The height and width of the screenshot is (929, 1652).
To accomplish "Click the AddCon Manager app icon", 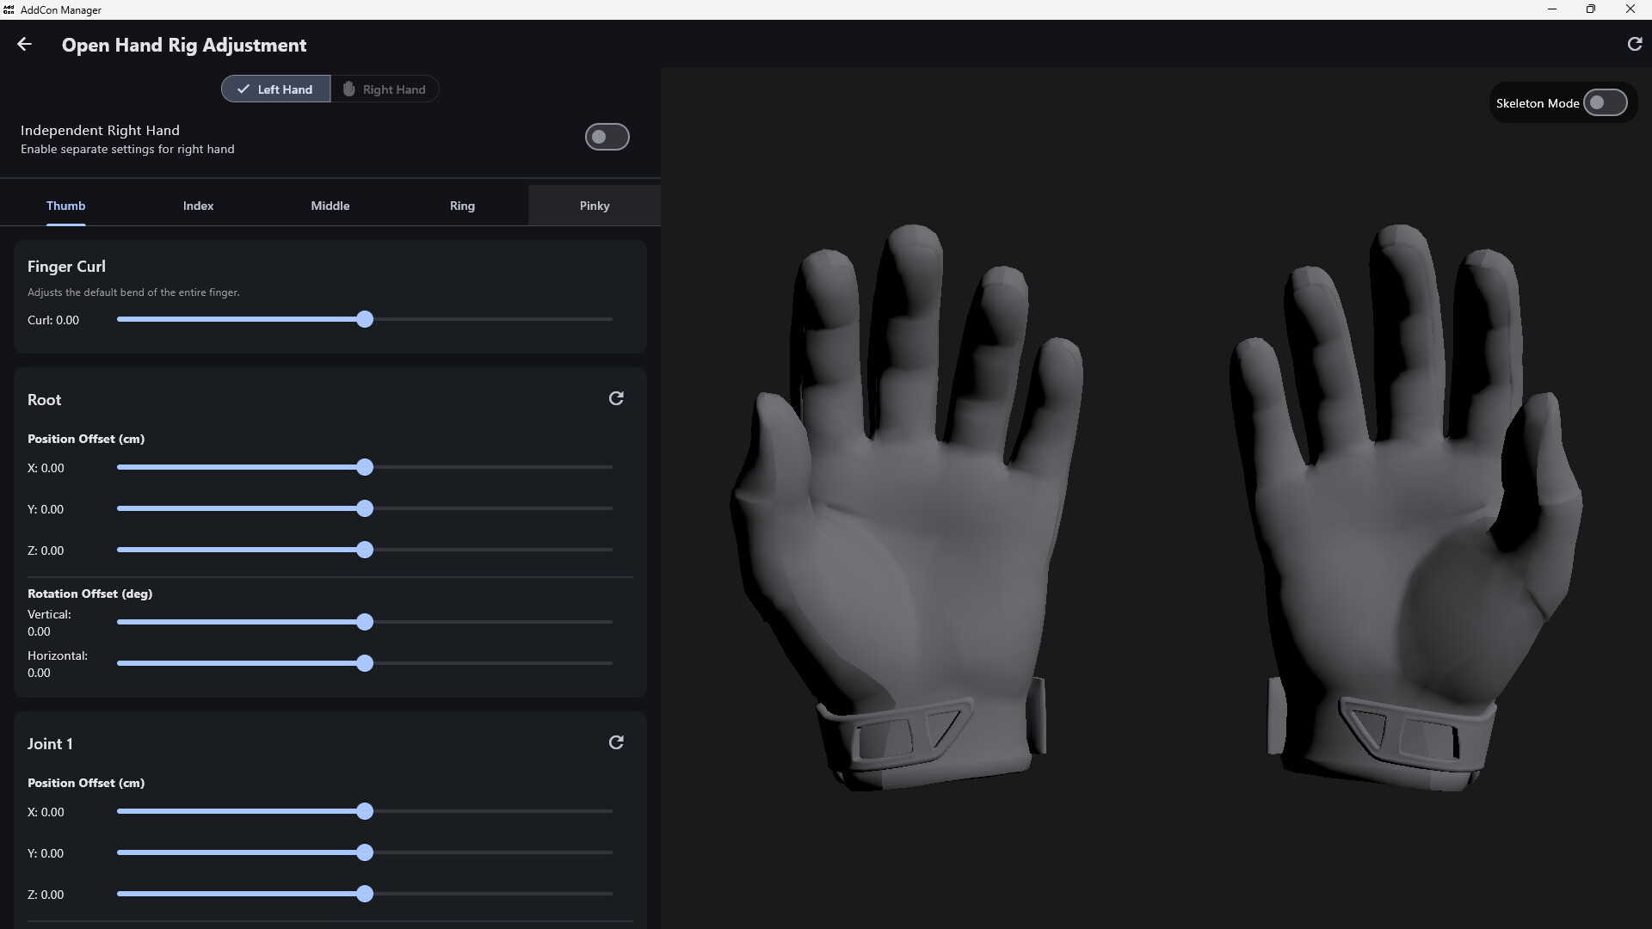I will [x=9, y=9].
